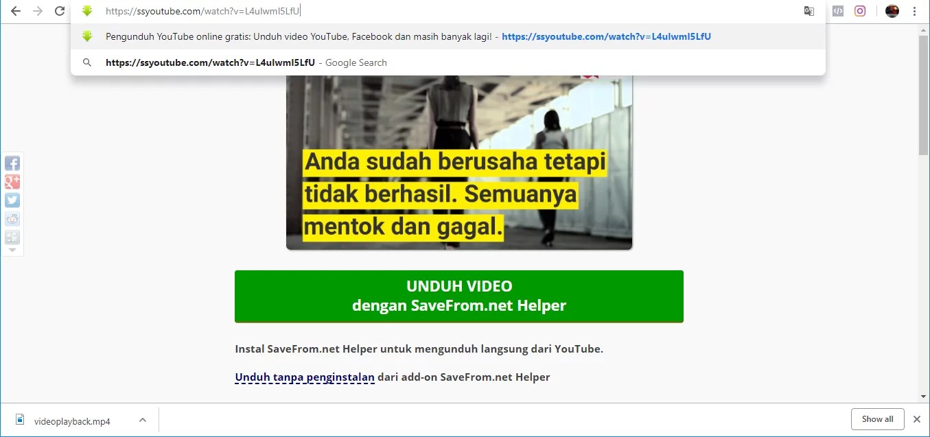Click the code snippet extension icon

pyautogui.click(x=837, y=11)
